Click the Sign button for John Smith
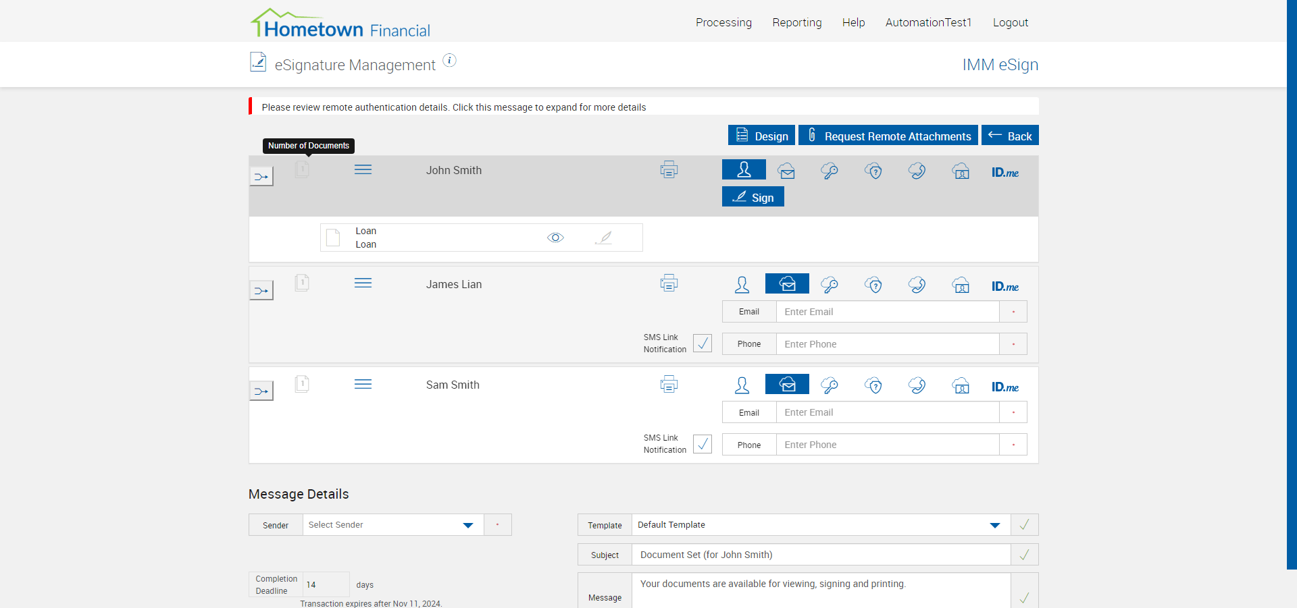Screen dimensions: 1297x608 click(753, 197)
